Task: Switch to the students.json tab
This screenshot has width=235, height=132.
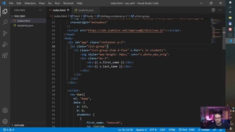Action: tap(86, 10)
